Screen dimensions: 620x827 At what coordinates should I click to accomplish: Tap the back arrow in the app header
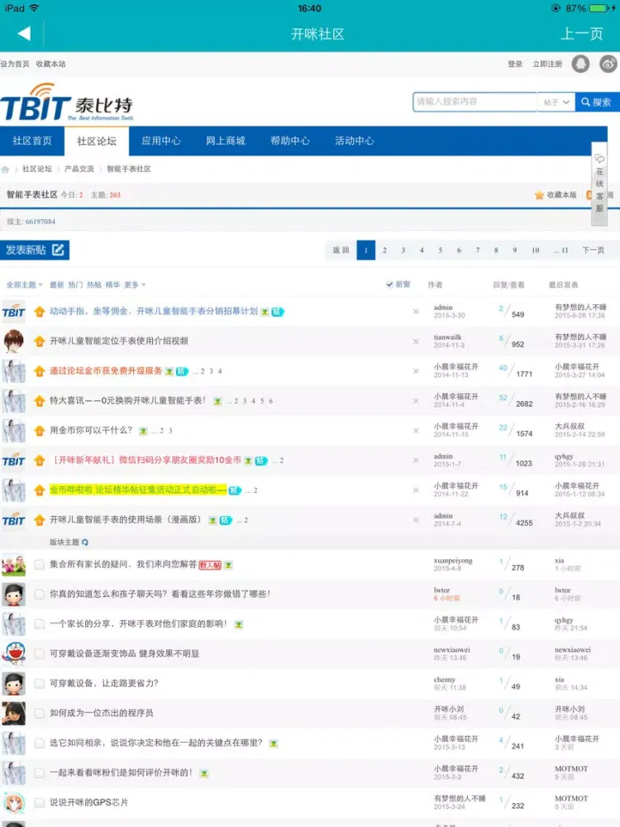pyautogui.click(x=24, y=34)
